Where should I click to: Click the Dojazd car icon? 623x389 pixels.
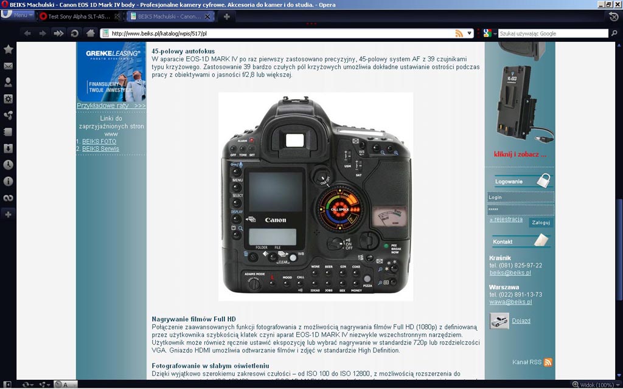point(499,321)
